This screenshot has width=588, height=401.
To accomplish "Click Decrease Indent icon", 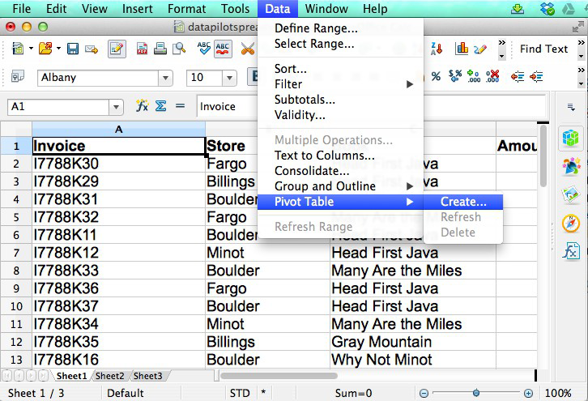I will pyautogui.click(x=518, y=77).
